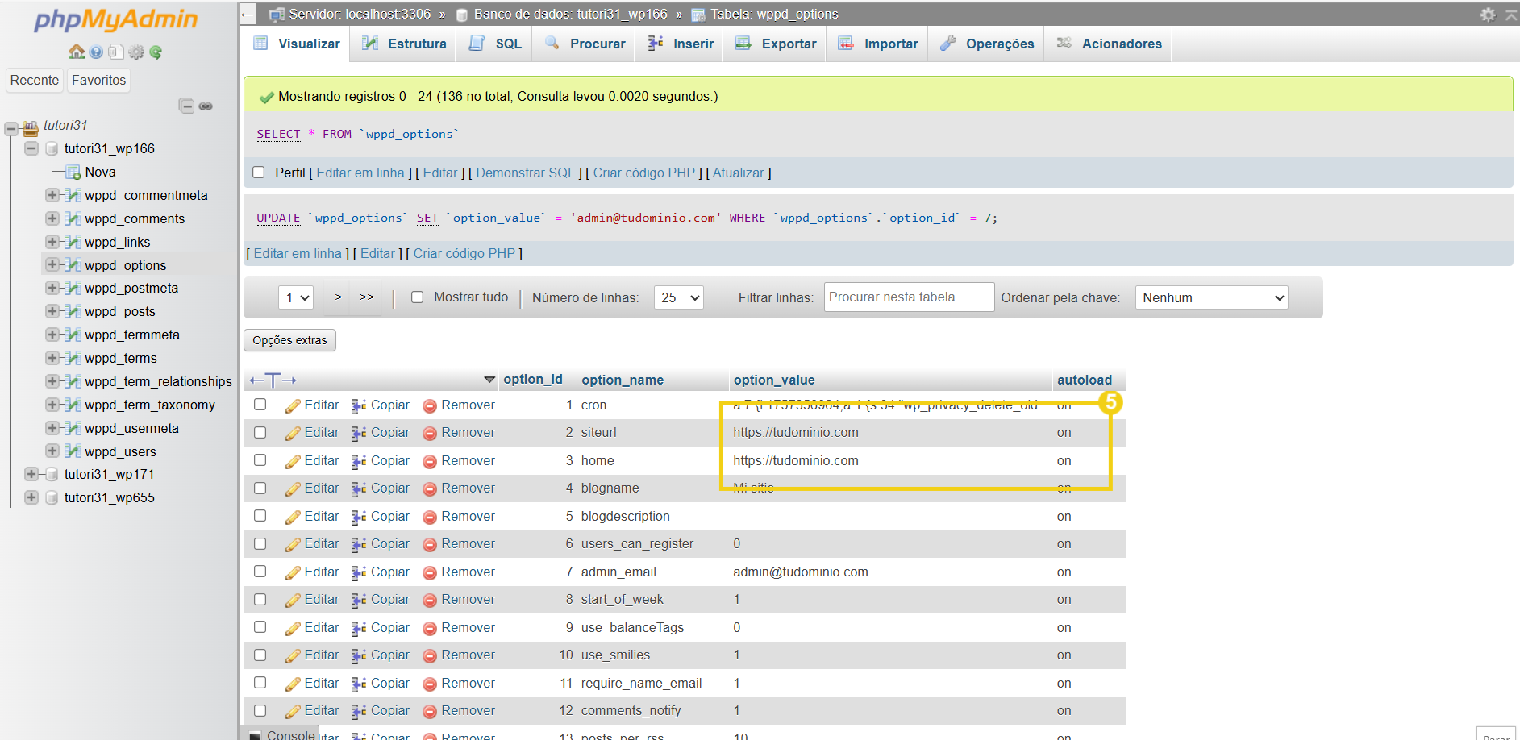Screen dimensions: 1520x740
Task: Click the copy icon for admin_email row
Action: click(x=360, y=572)
